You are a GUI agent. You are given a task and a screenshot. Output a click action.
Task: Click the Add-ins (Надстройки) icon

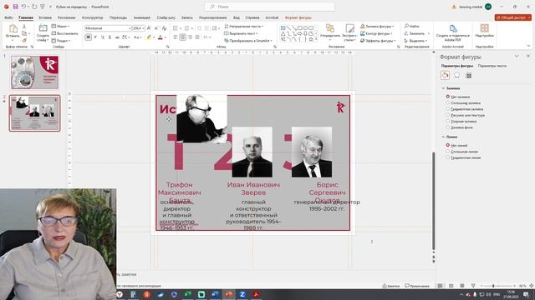click(x=484, y=28)
